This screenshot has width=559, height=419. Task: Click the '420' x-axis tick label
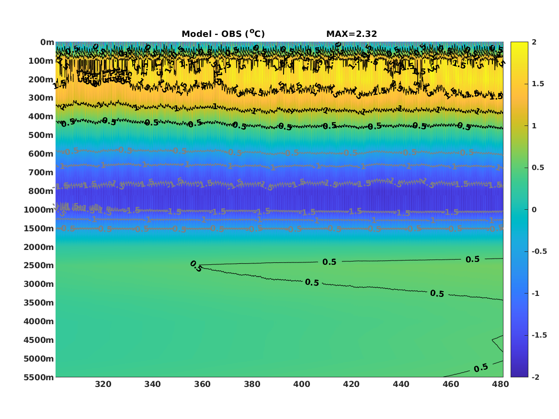tap(351, 384)
